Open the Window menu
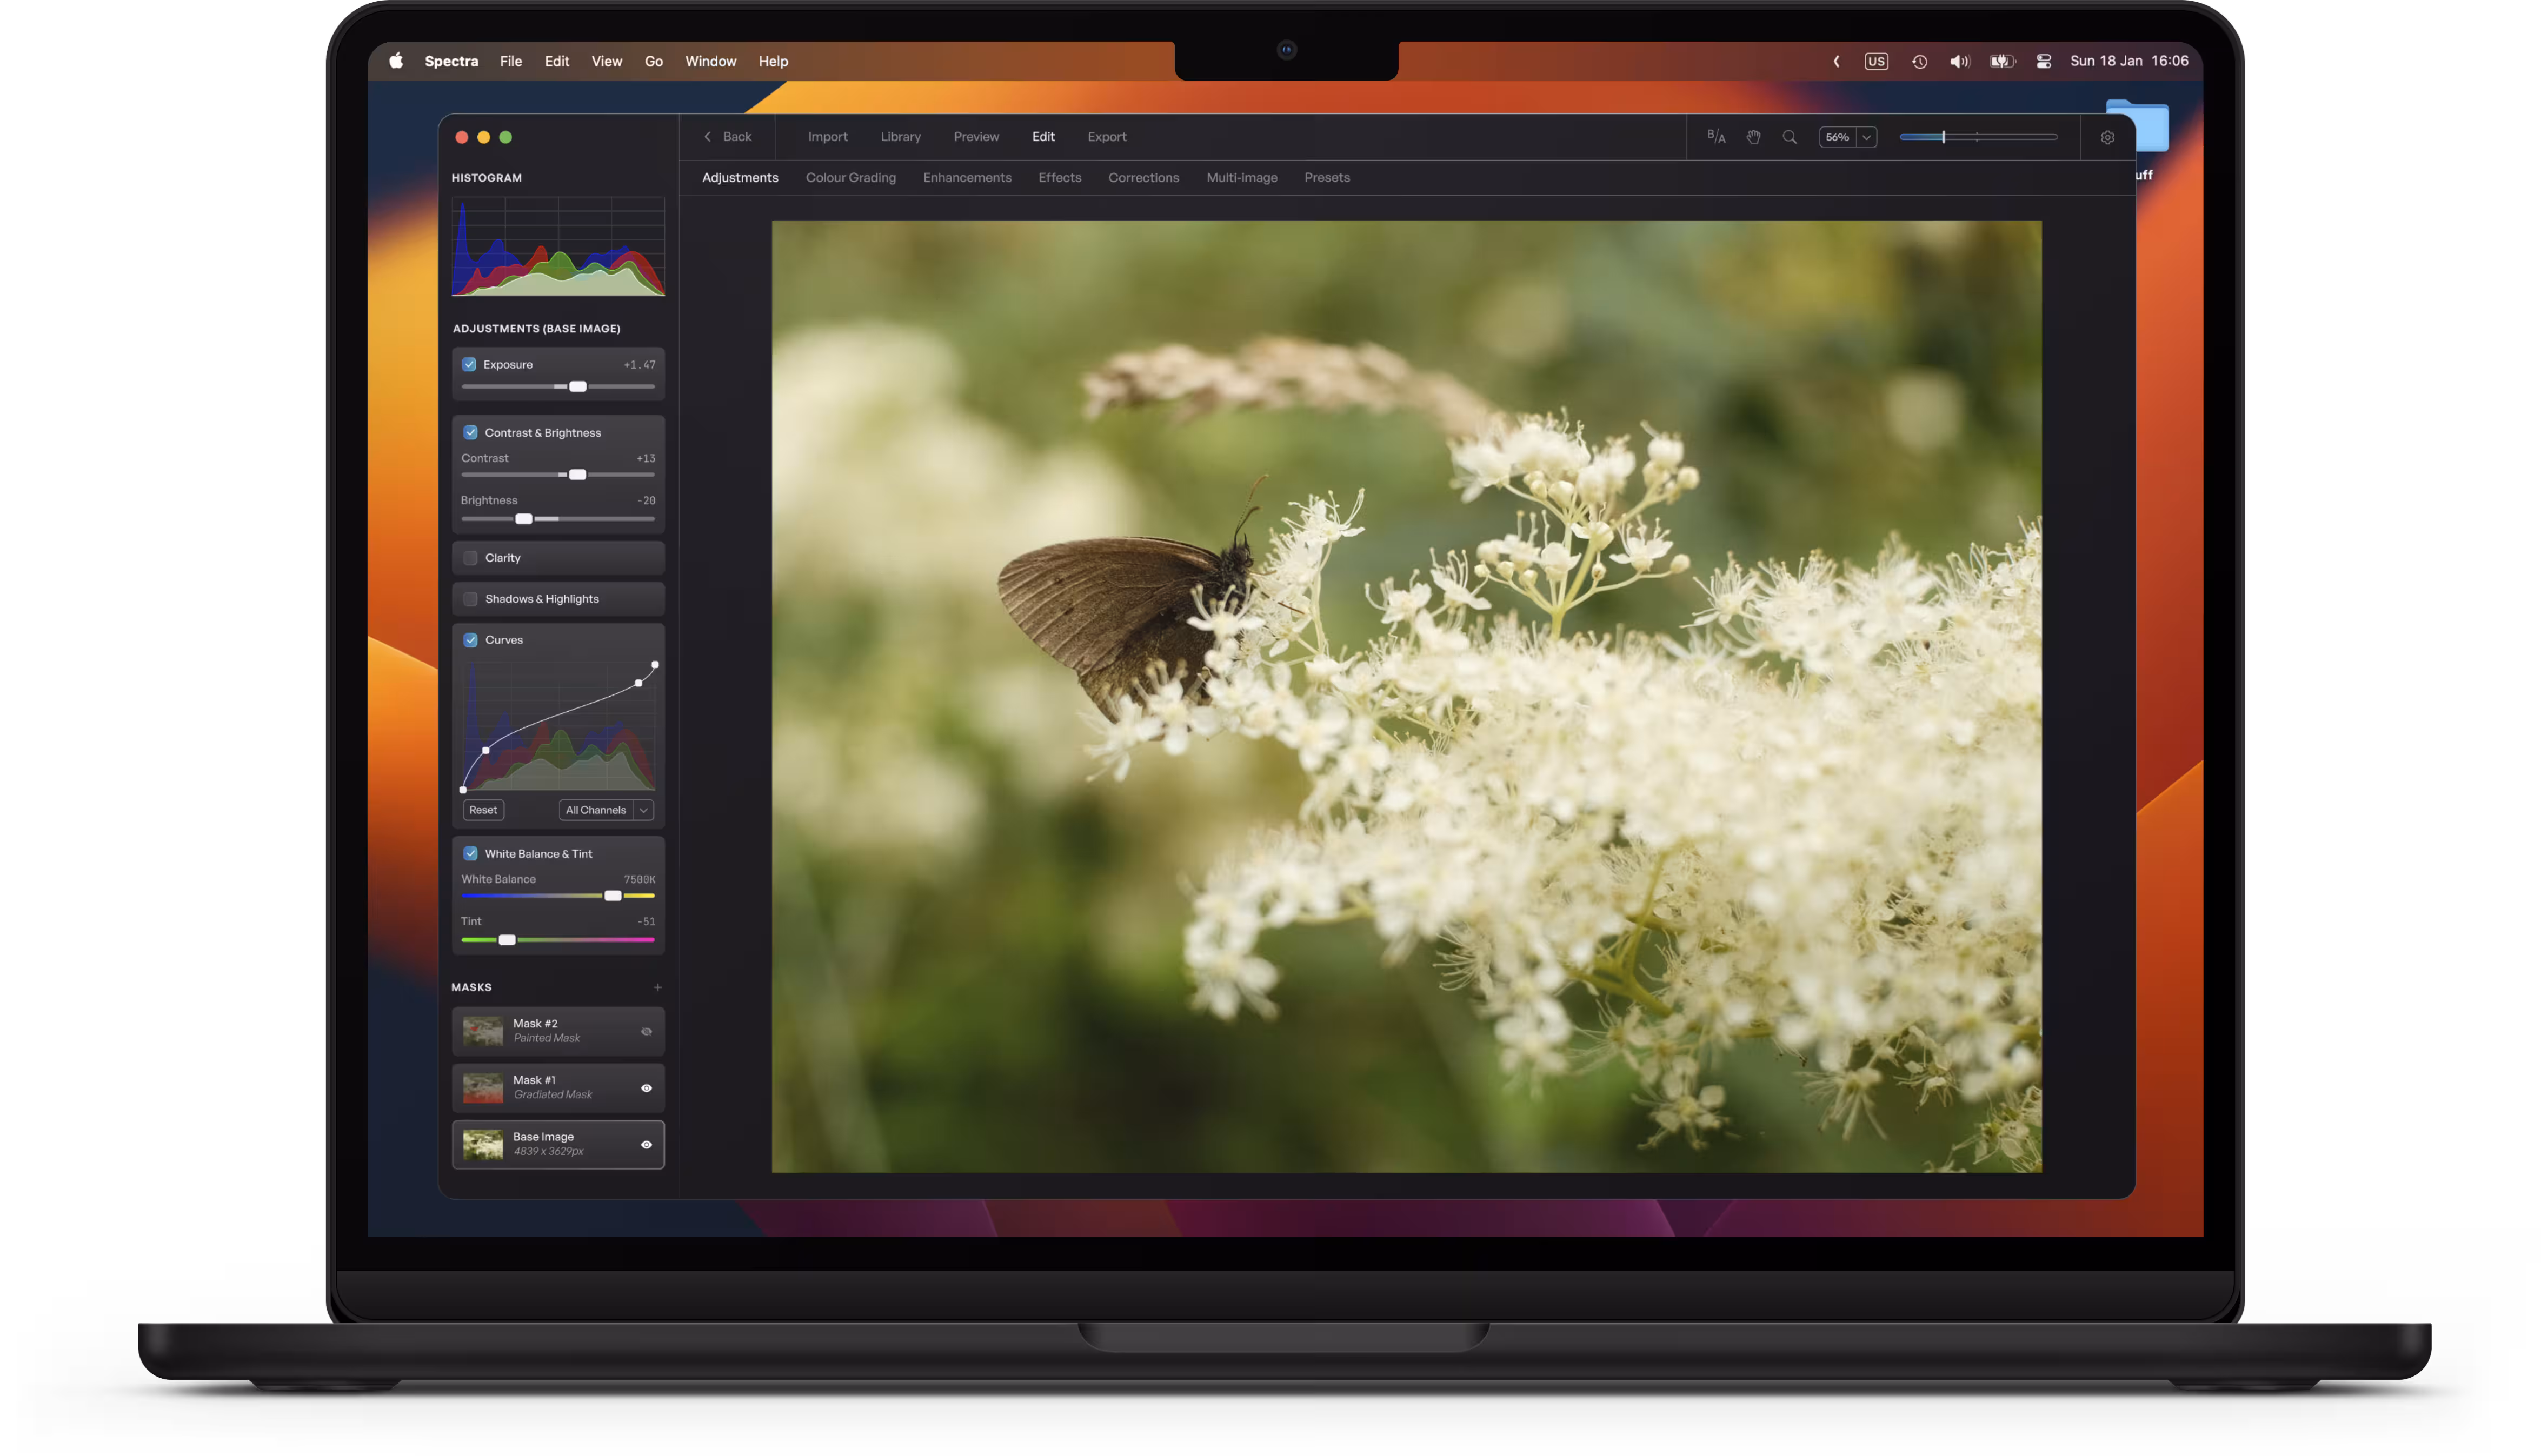This screenshot has width=2541, height=1456. coord(711,61)
